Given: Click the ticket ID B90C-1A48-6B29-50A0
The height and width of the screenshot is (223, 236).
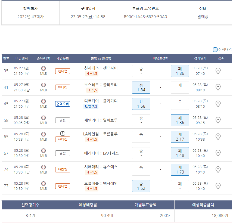Looking at the screenshot, I should tap(145, 17).
